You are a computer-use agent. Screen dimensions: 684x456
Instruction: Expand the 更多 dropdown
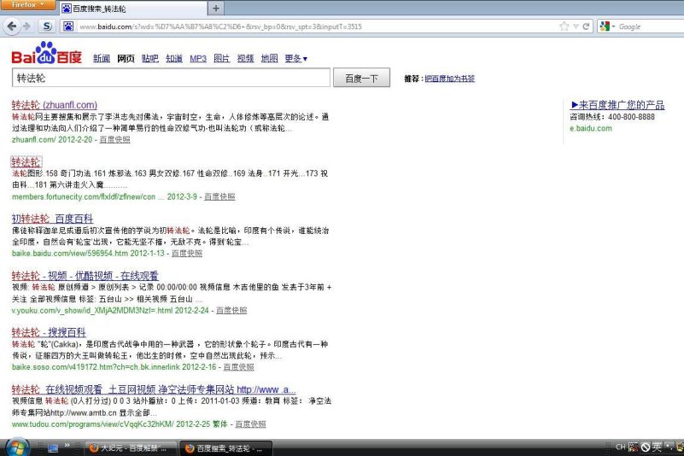pyautogui.click(x=295, y=58)
